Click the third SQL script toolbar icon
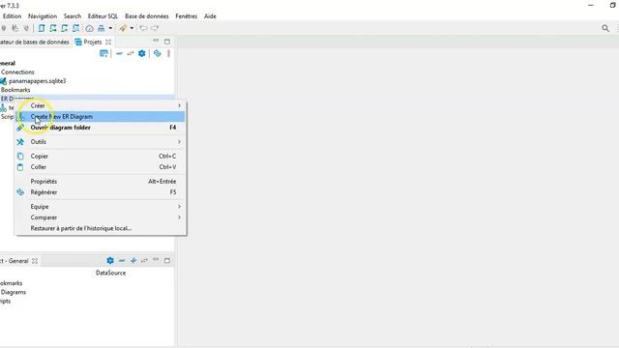 click(x=65, y=28)
